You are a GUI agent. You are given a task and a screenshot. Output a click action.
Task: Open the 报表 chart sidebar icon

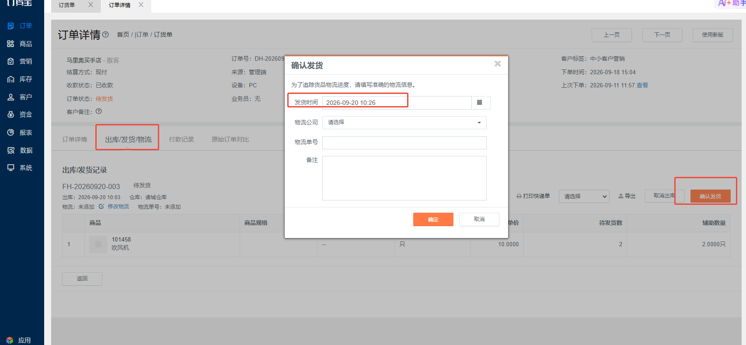[11, 132]
